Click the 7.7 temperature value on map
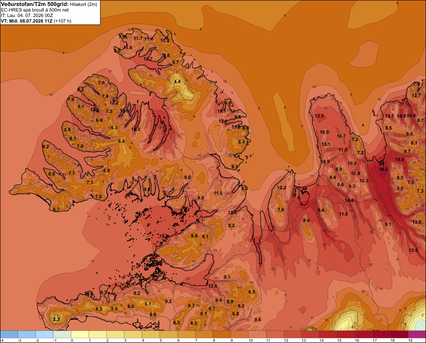 [72, 173]
